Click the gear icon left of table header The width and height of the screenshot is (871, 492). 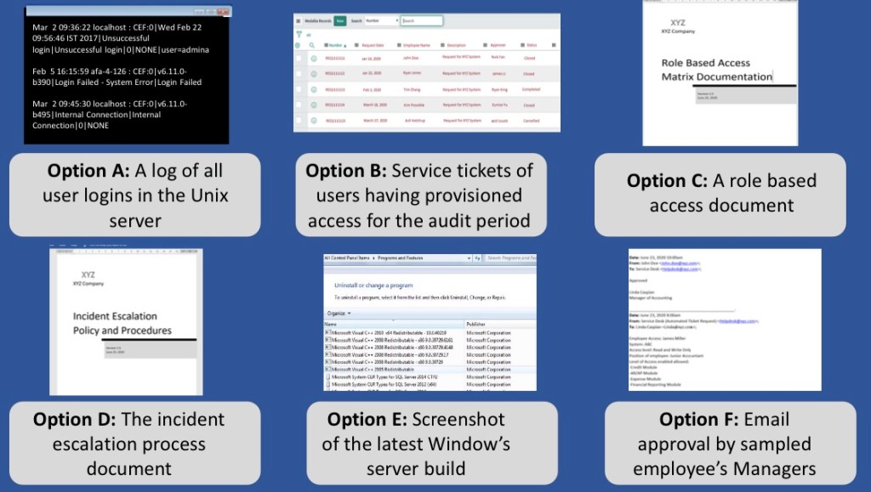(x=299, y=45)
